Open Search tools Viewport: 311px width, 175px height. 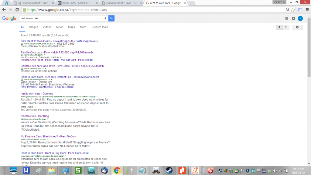100,27
